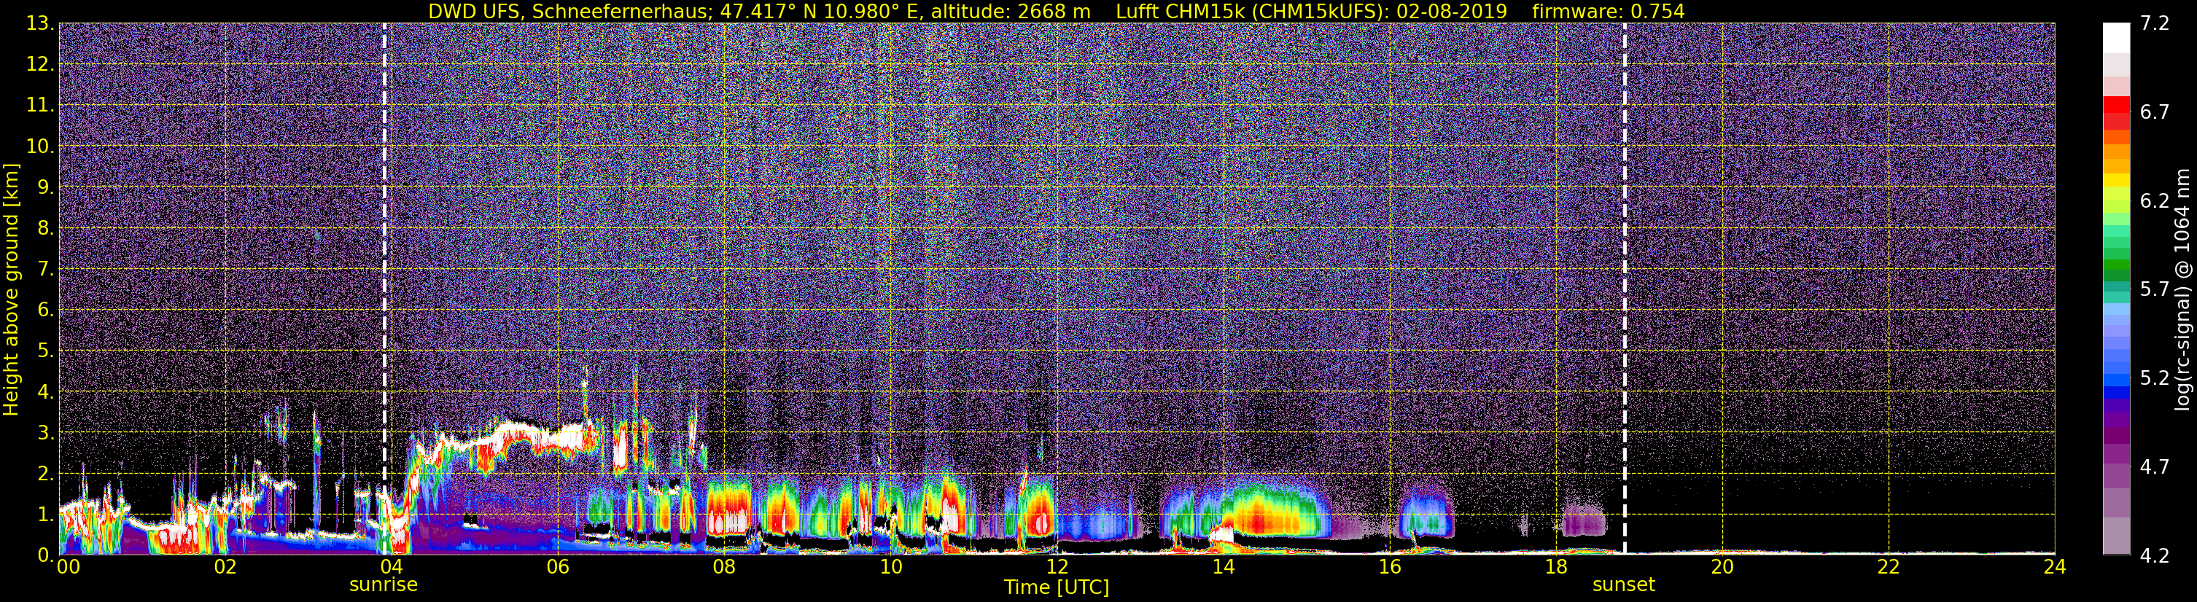2197x602 pixels.
Task: Click the height axis tick label 1.
Action: 44,514
